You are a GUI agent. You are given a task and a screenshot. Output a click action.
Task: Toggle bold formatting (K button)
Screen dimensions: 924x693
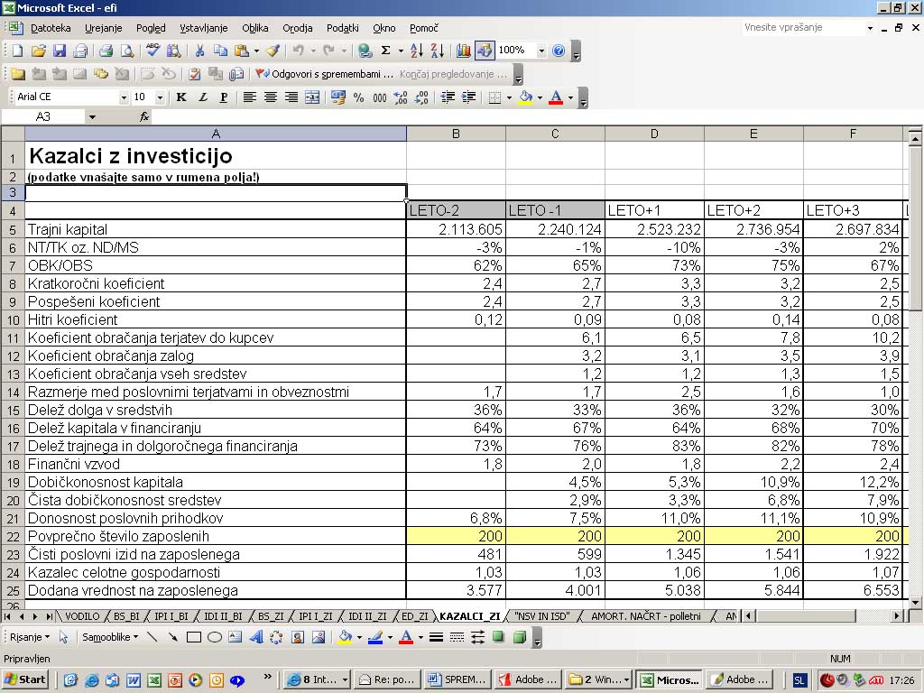click(x=181, y=97)
